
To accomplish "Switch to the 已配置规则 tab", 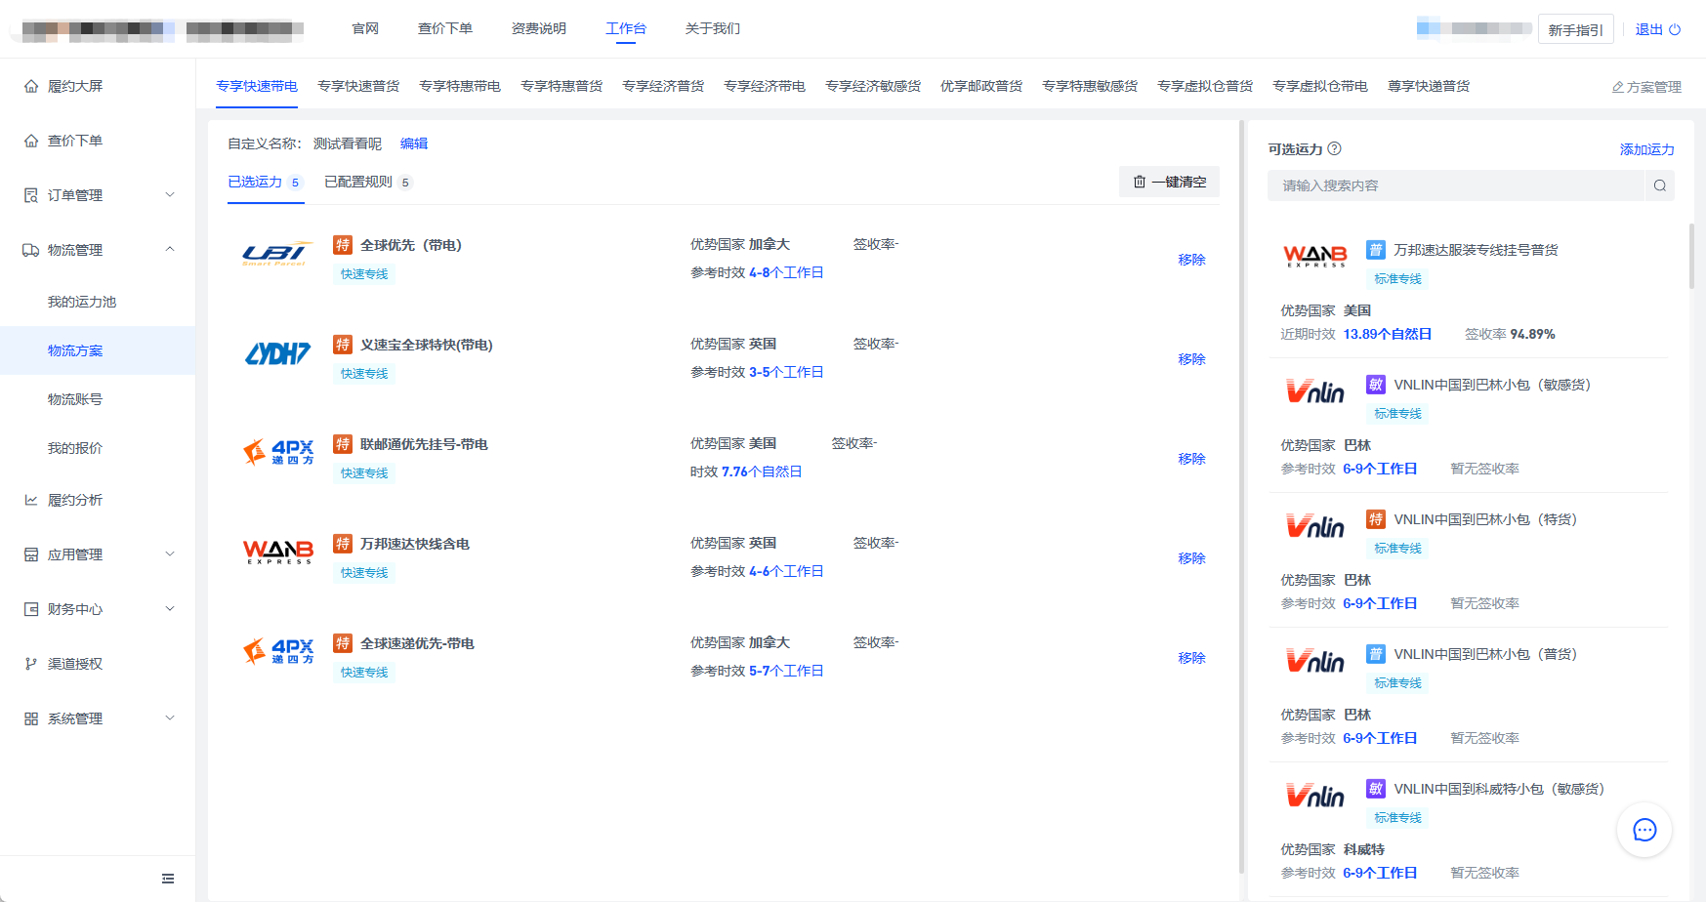I will [368, 183].
